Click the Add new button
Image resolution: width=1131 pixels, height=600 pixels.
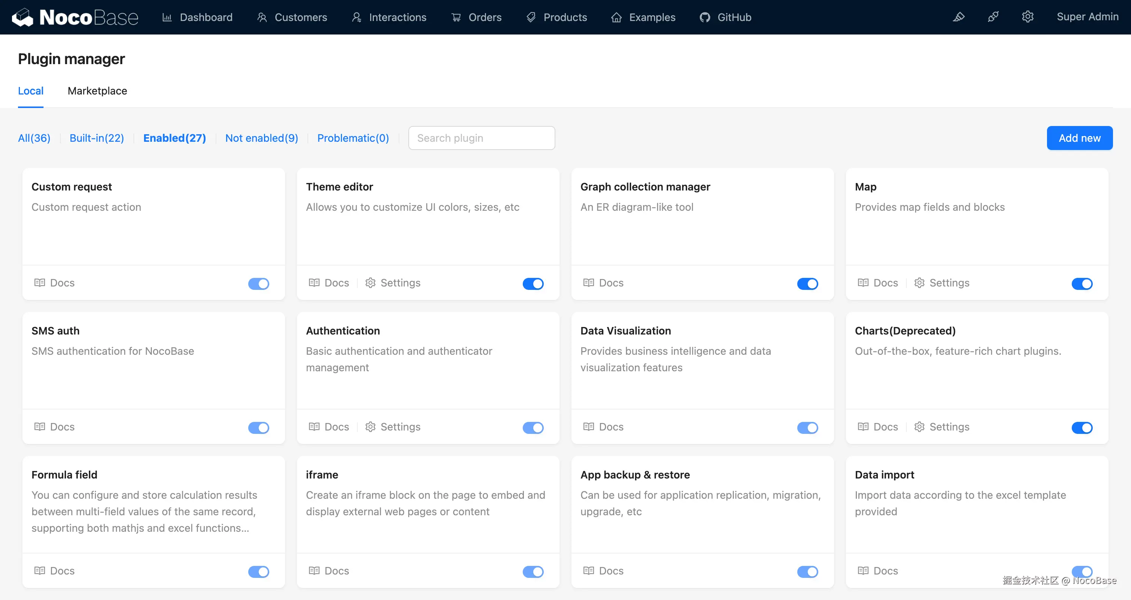click(1079, 138)
